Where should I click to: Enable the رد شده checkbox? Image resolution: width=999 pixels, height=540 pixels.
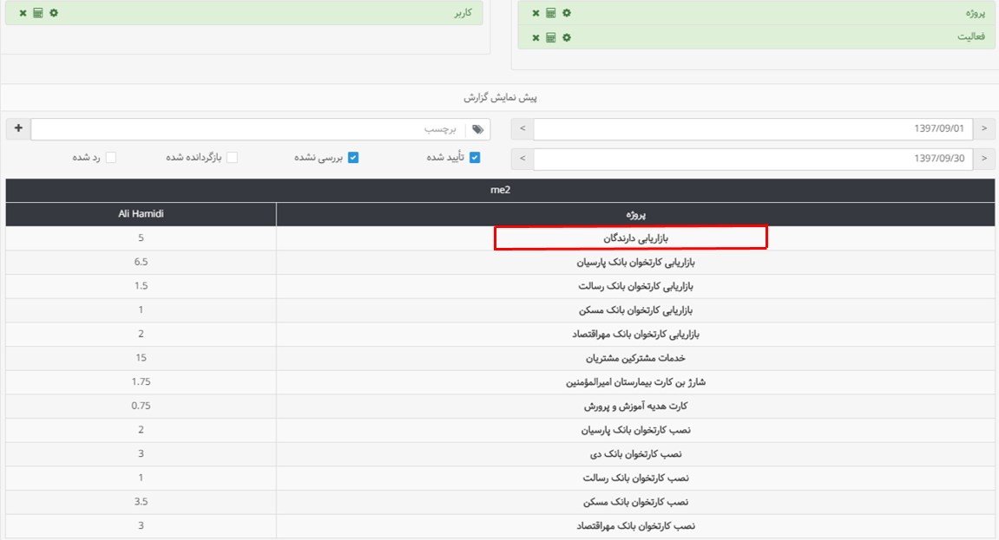click(110, 157)
